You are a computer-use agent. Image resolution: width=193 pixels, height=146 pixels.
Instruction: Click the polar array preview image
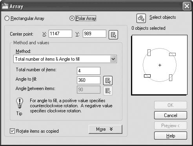(159, 65)
